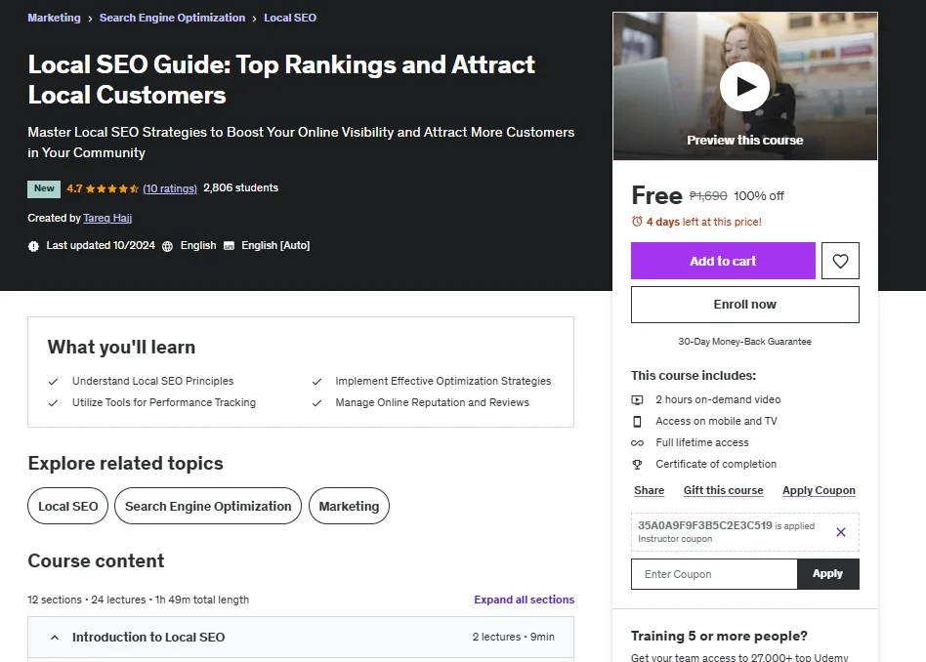
Task: Click the Add to cart button
Action: click(x=723, y=261)
